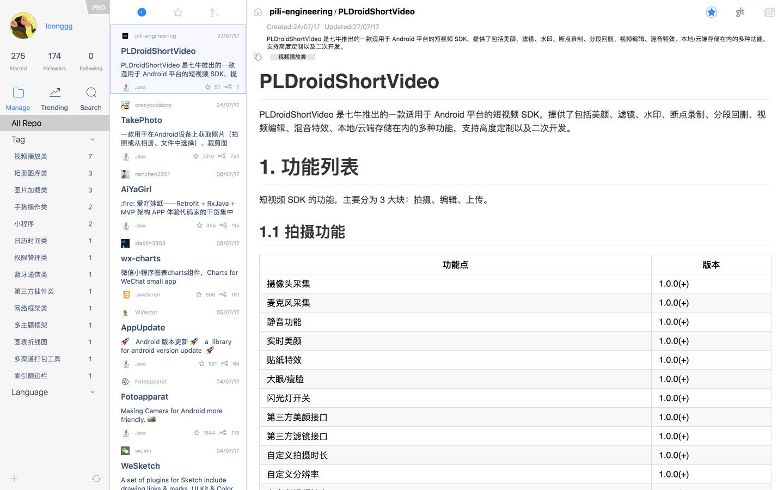Select tag 权限管理类

[x=54, y=258]
